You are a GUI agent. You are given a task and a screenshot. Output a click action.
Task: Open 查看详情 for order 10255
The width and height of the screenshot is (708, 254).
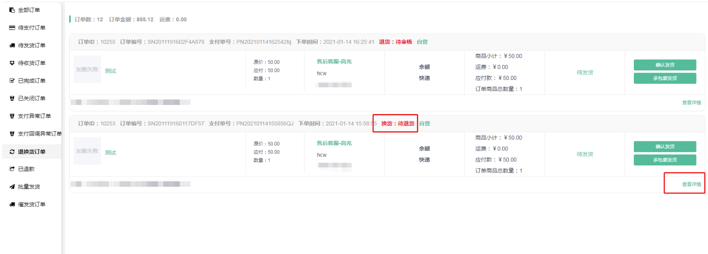(x=691, y=103)
